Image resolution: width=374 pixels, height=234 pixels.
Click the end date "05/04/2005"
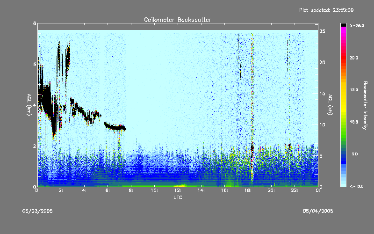coord(318,211)
